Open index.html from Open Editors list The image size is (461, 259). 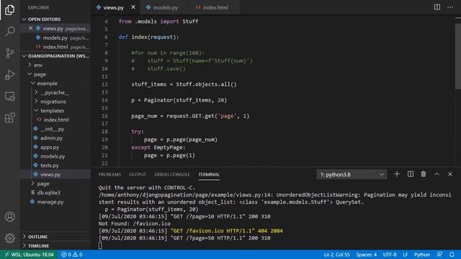(55, 47)
